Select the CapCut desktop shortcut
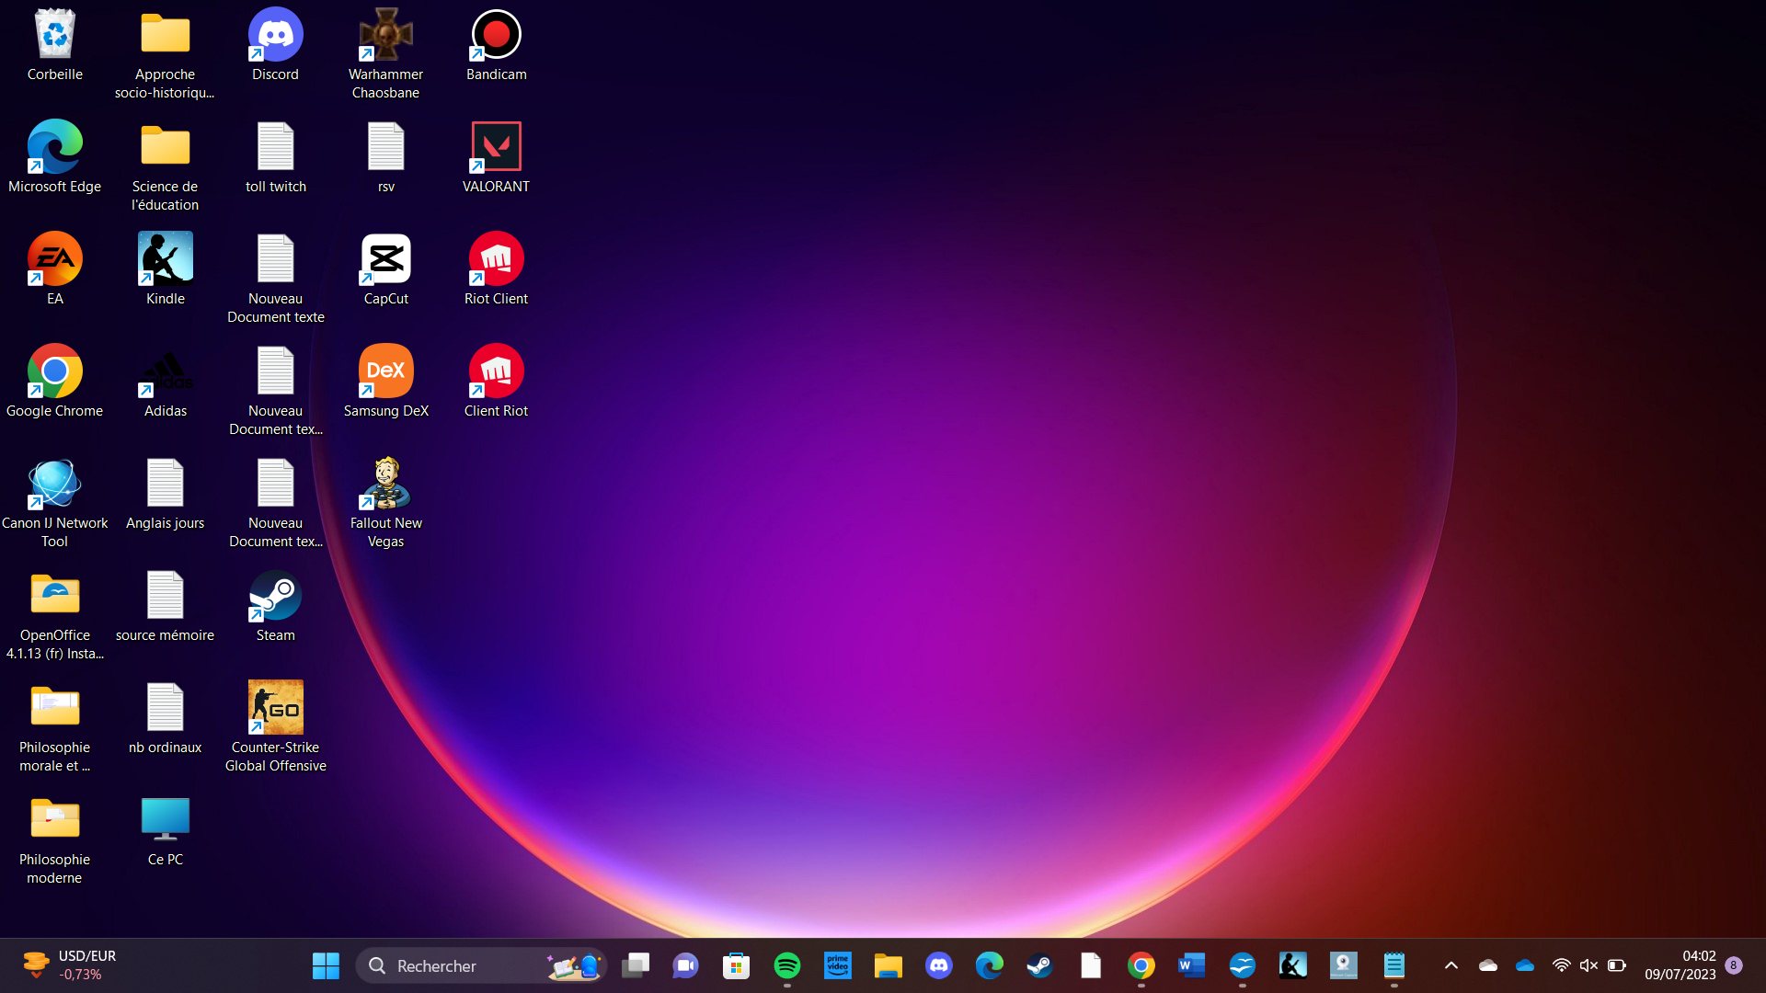Image resolution: width=1766 pixels, height=993 pixels. point(386,269)
